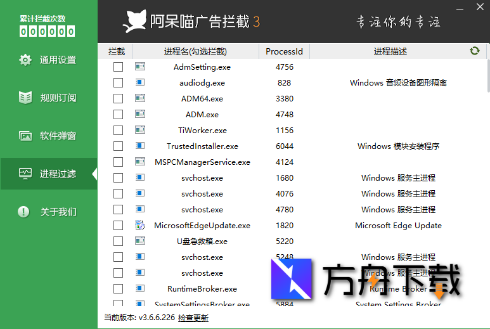Tick the checkbox for U盘急救箱.exe
The image size is (490, 329).
tap(118, 242)
